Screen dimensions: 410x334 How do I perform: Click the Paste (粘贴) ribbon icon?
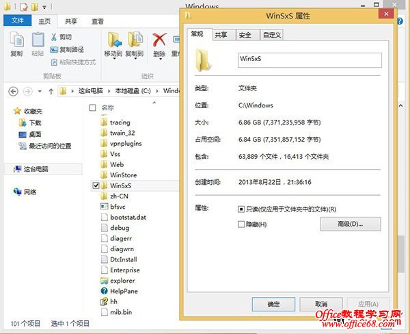click(38, 40)
